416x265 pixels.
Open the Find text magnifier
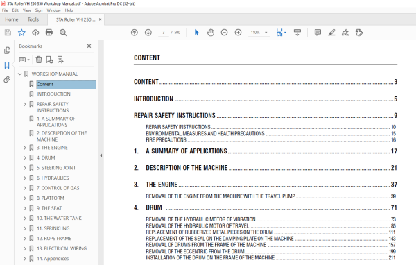[63, 33]
